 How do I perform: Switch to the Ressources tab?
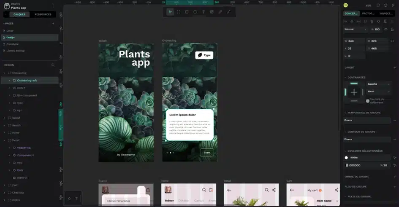click(43, 14)
